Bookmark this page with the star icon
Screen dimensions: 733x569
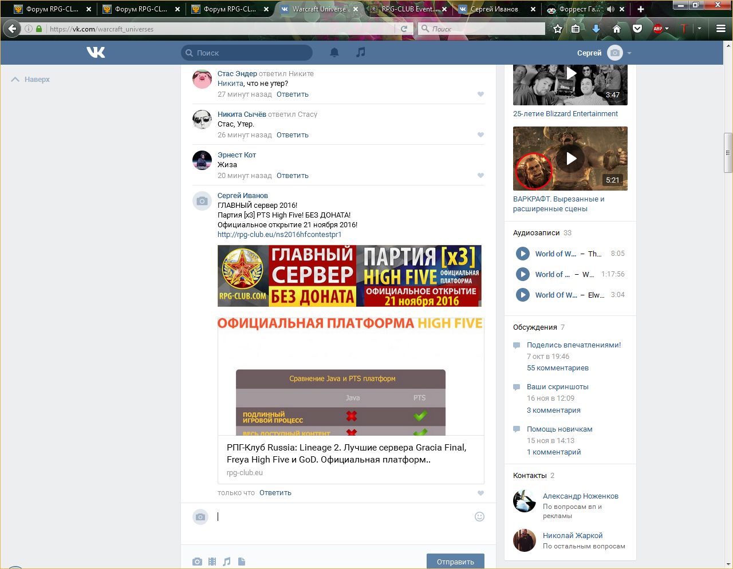tap(558, 29)
